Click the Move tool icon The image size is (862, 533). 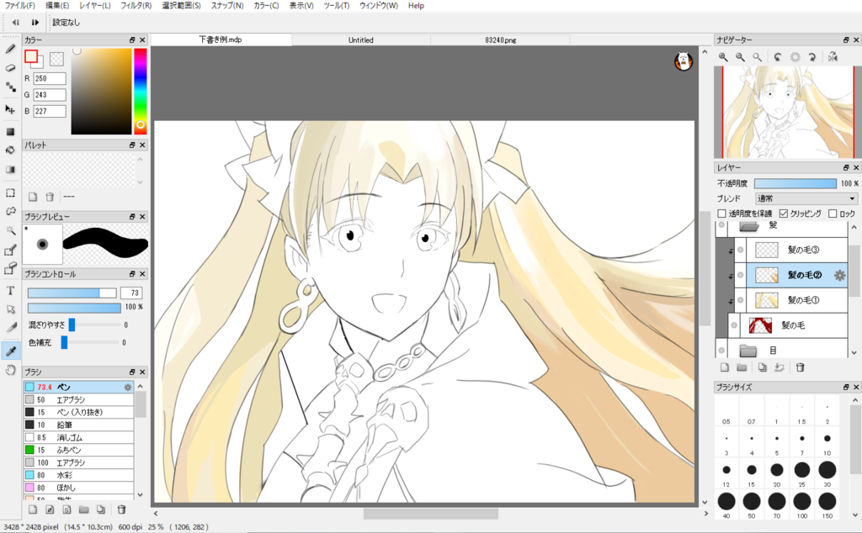10,109
